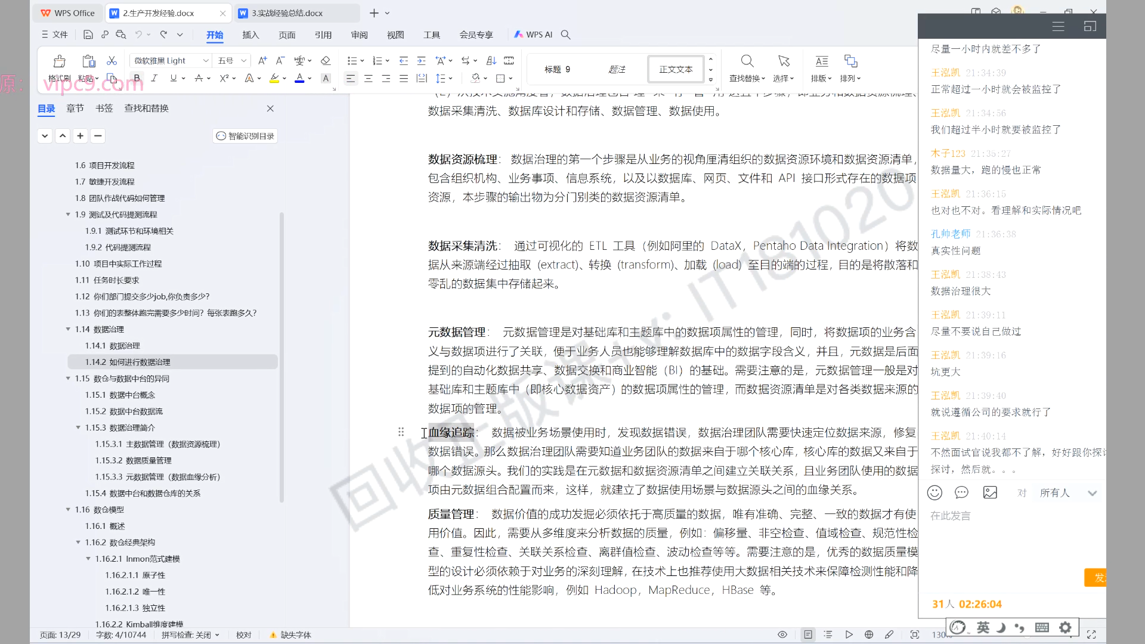Click the increase font size icon

tap(262, 61)
